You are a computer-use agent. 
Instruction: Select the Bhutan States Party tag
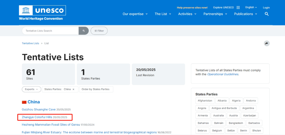pyautogui.click(x=257, y=131)
